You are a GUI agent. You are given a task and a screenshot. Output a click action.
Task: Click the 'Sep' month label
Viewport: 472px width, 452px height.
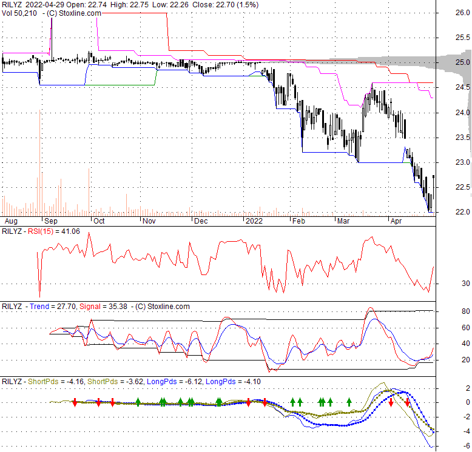[x=51, y=221]
